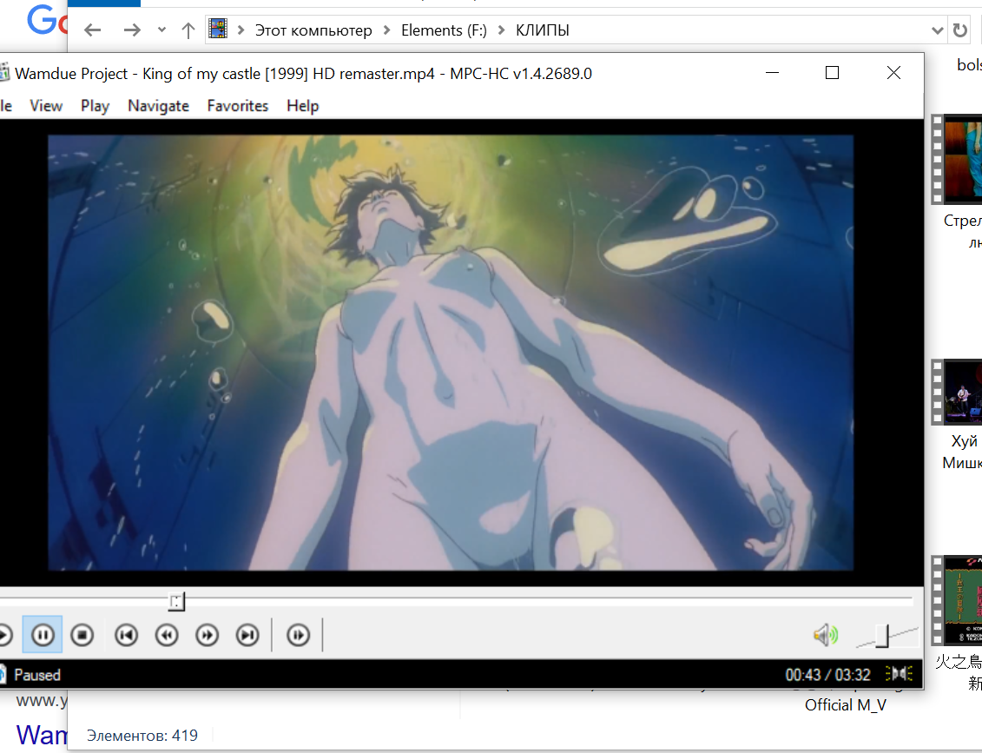Click the folder icon in the address bar
The height and width of the screenshot is (753, 982).
(218, 29)
